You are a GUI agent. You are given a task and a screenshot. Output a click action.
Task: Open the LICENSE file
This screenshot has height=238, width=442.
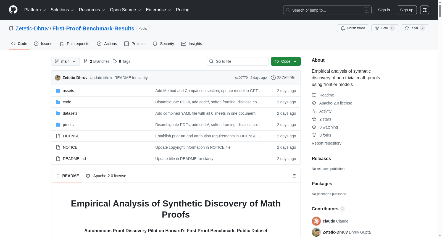[x=71, y=136]
